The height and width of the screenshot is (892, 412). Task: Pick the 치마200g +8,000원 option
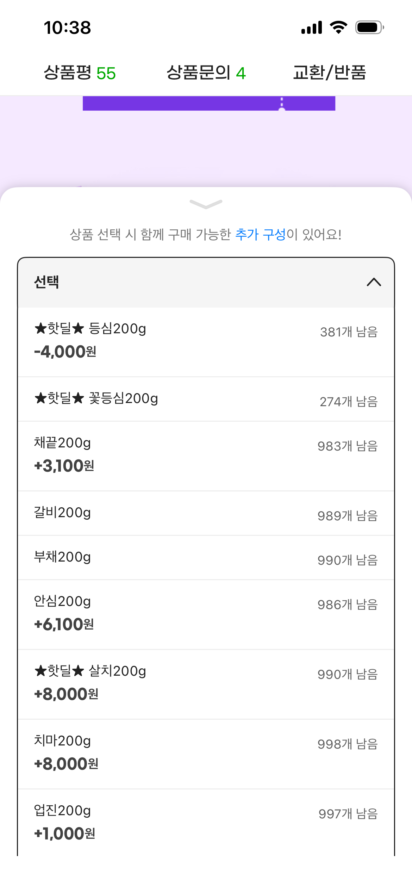(x=206, y=754)
